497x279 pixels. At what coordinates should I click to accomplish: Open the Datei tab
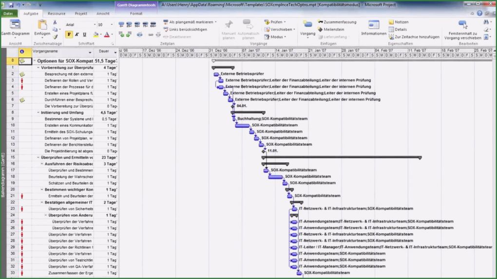[x=8, y=14]
